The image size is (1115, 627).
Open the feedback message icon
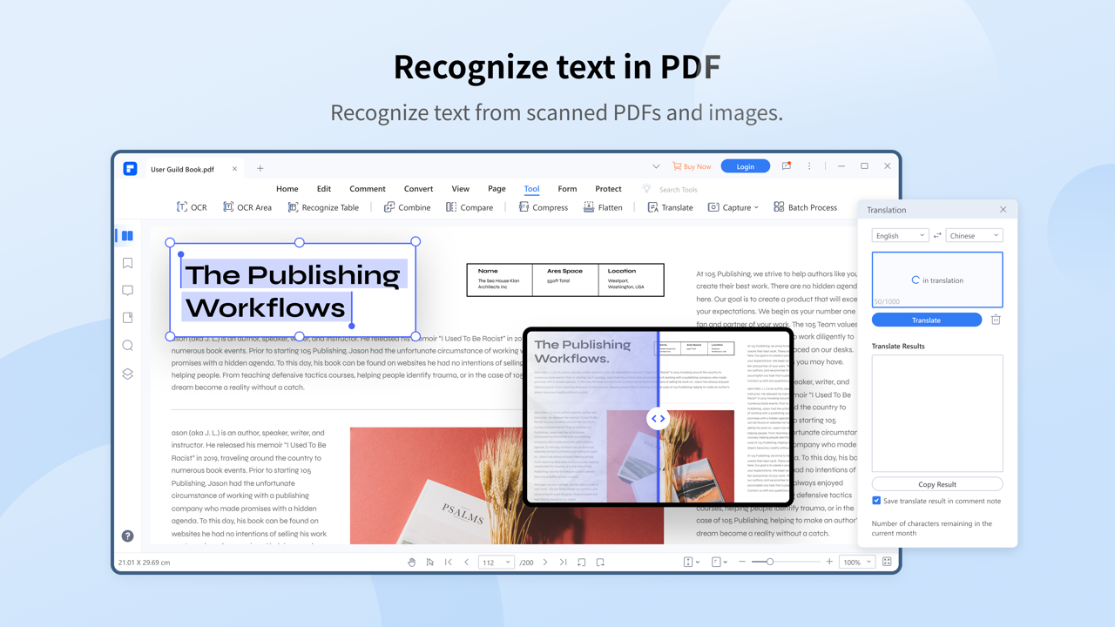click(x=786, y=166)
